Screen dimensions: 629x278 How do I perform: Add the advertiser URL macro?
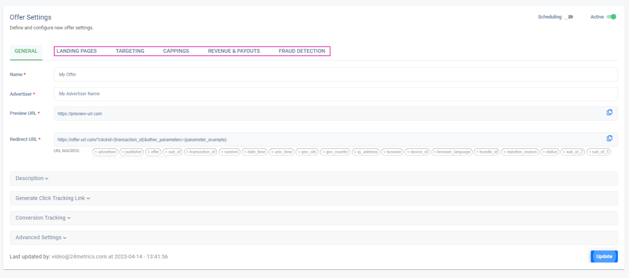pos(105,152)
